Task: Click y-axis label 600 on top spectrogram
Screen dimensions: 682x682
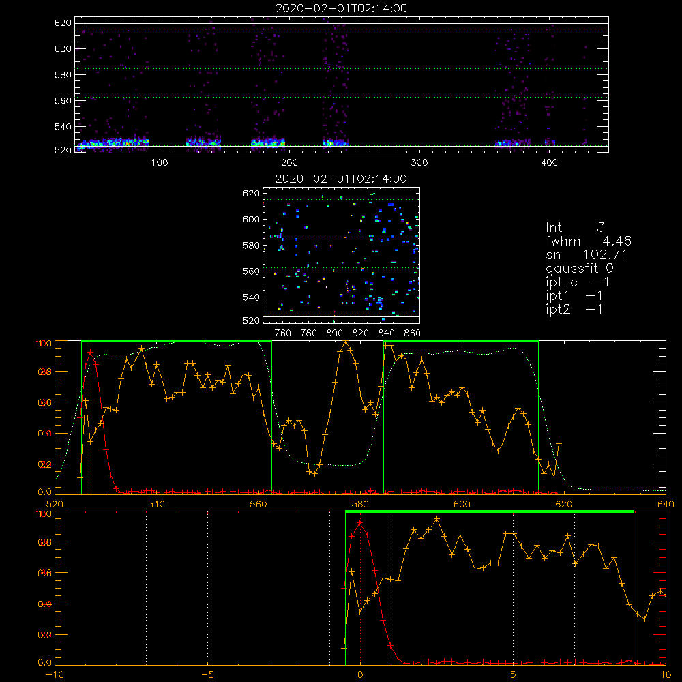Action: (x=63, y=48)
